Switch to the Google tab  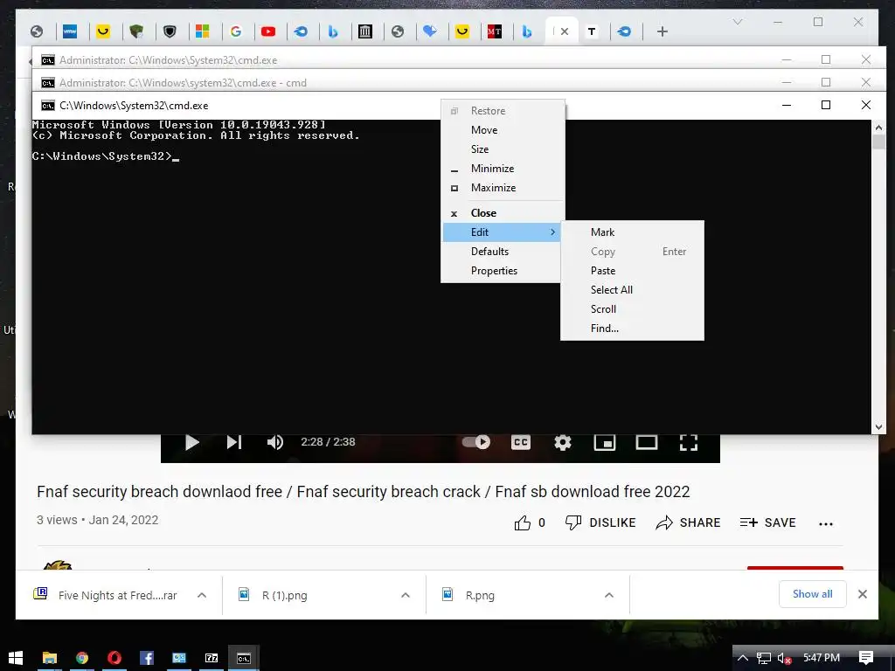click(236, 31)
